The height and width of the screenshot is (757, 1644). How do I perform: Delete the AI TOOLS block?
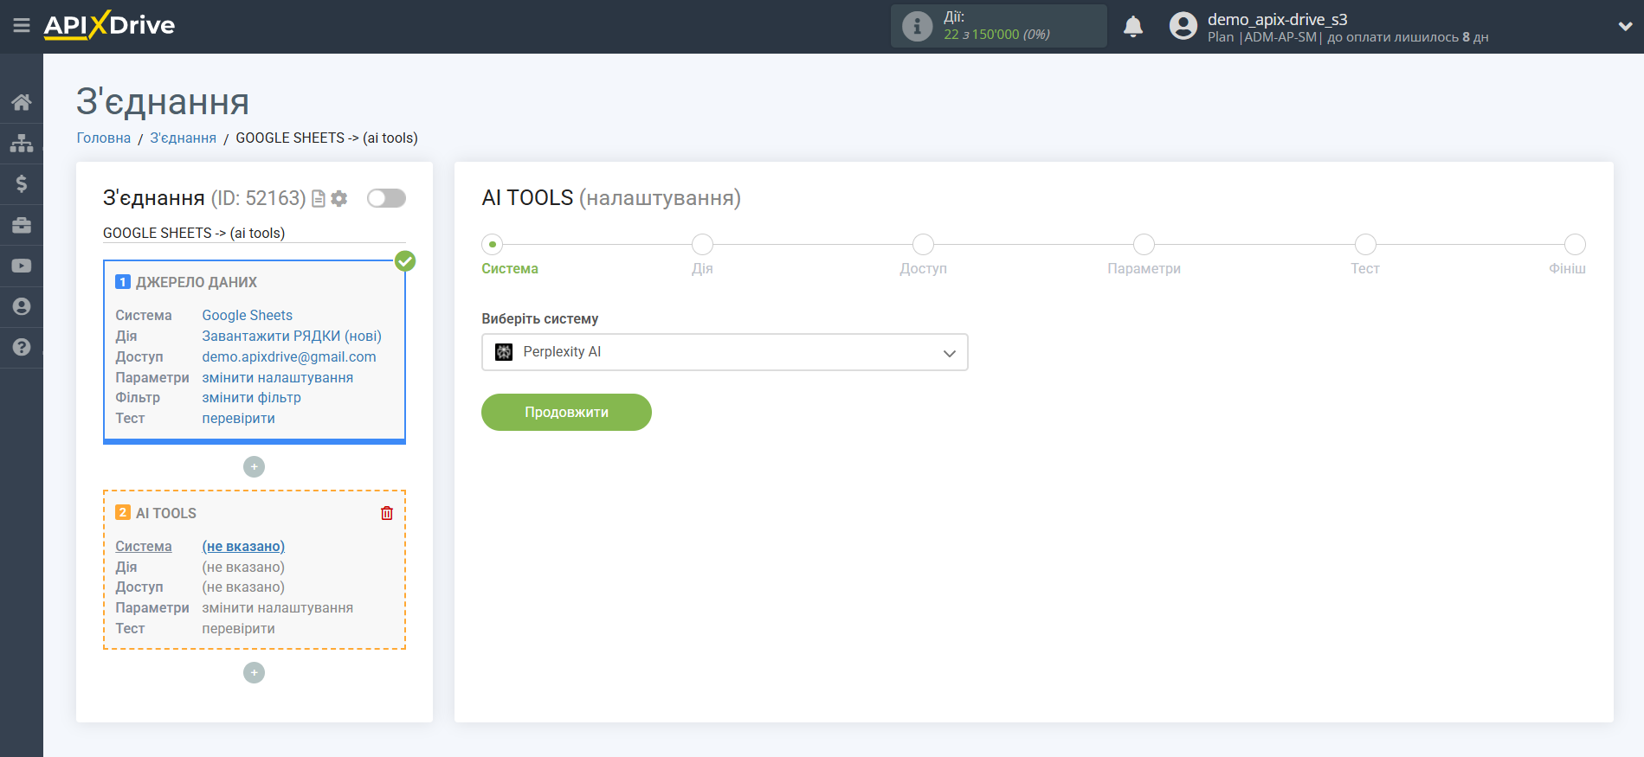pos(387,513)
